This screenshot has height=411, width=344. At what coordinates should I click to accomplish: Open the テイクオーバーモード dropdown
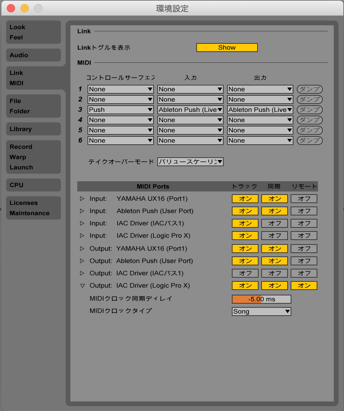coord(190,162)
